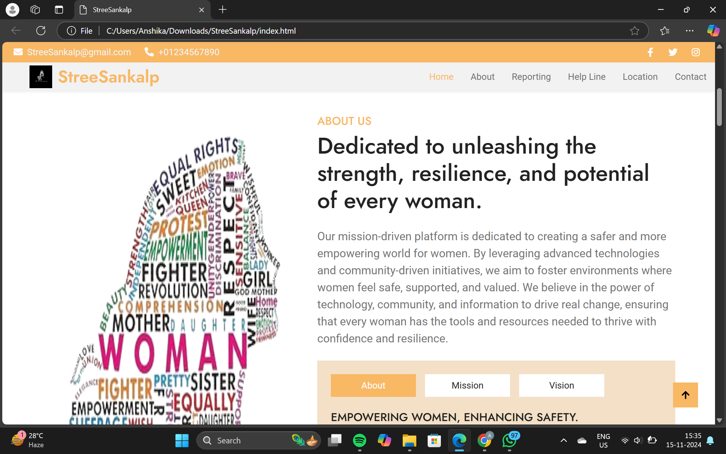This screenshot has height=454, width=726.
Task: Open the favorites list icon
Action: (x=665, y=31)
